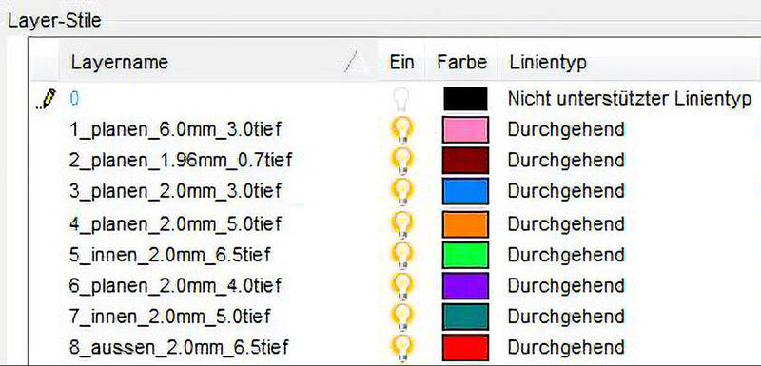Select layer 5_innen_2.0mm_6.5tief
761x366 pixels.
click(170, 255)
